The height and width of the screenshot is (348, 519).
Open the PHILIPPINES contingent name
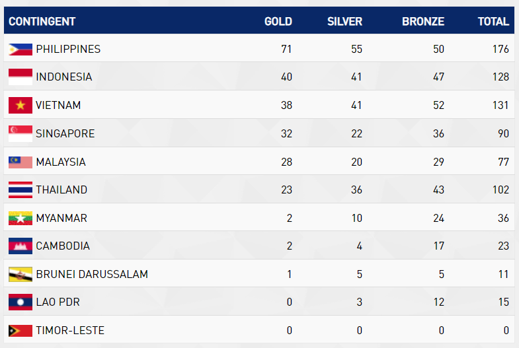tap(68, 50)
